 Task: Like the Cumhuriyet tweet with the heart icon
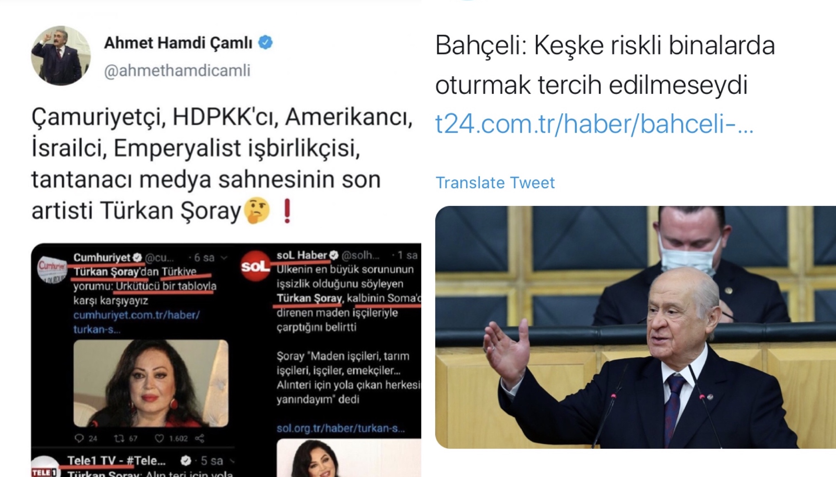click(159, 439)
